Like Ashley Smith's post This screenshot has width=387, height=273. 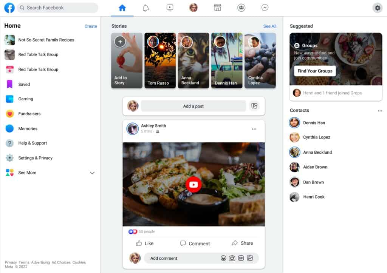(x=145, y=244)
